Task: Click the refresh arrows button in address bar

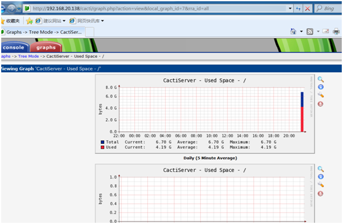Action: (298, 9)
